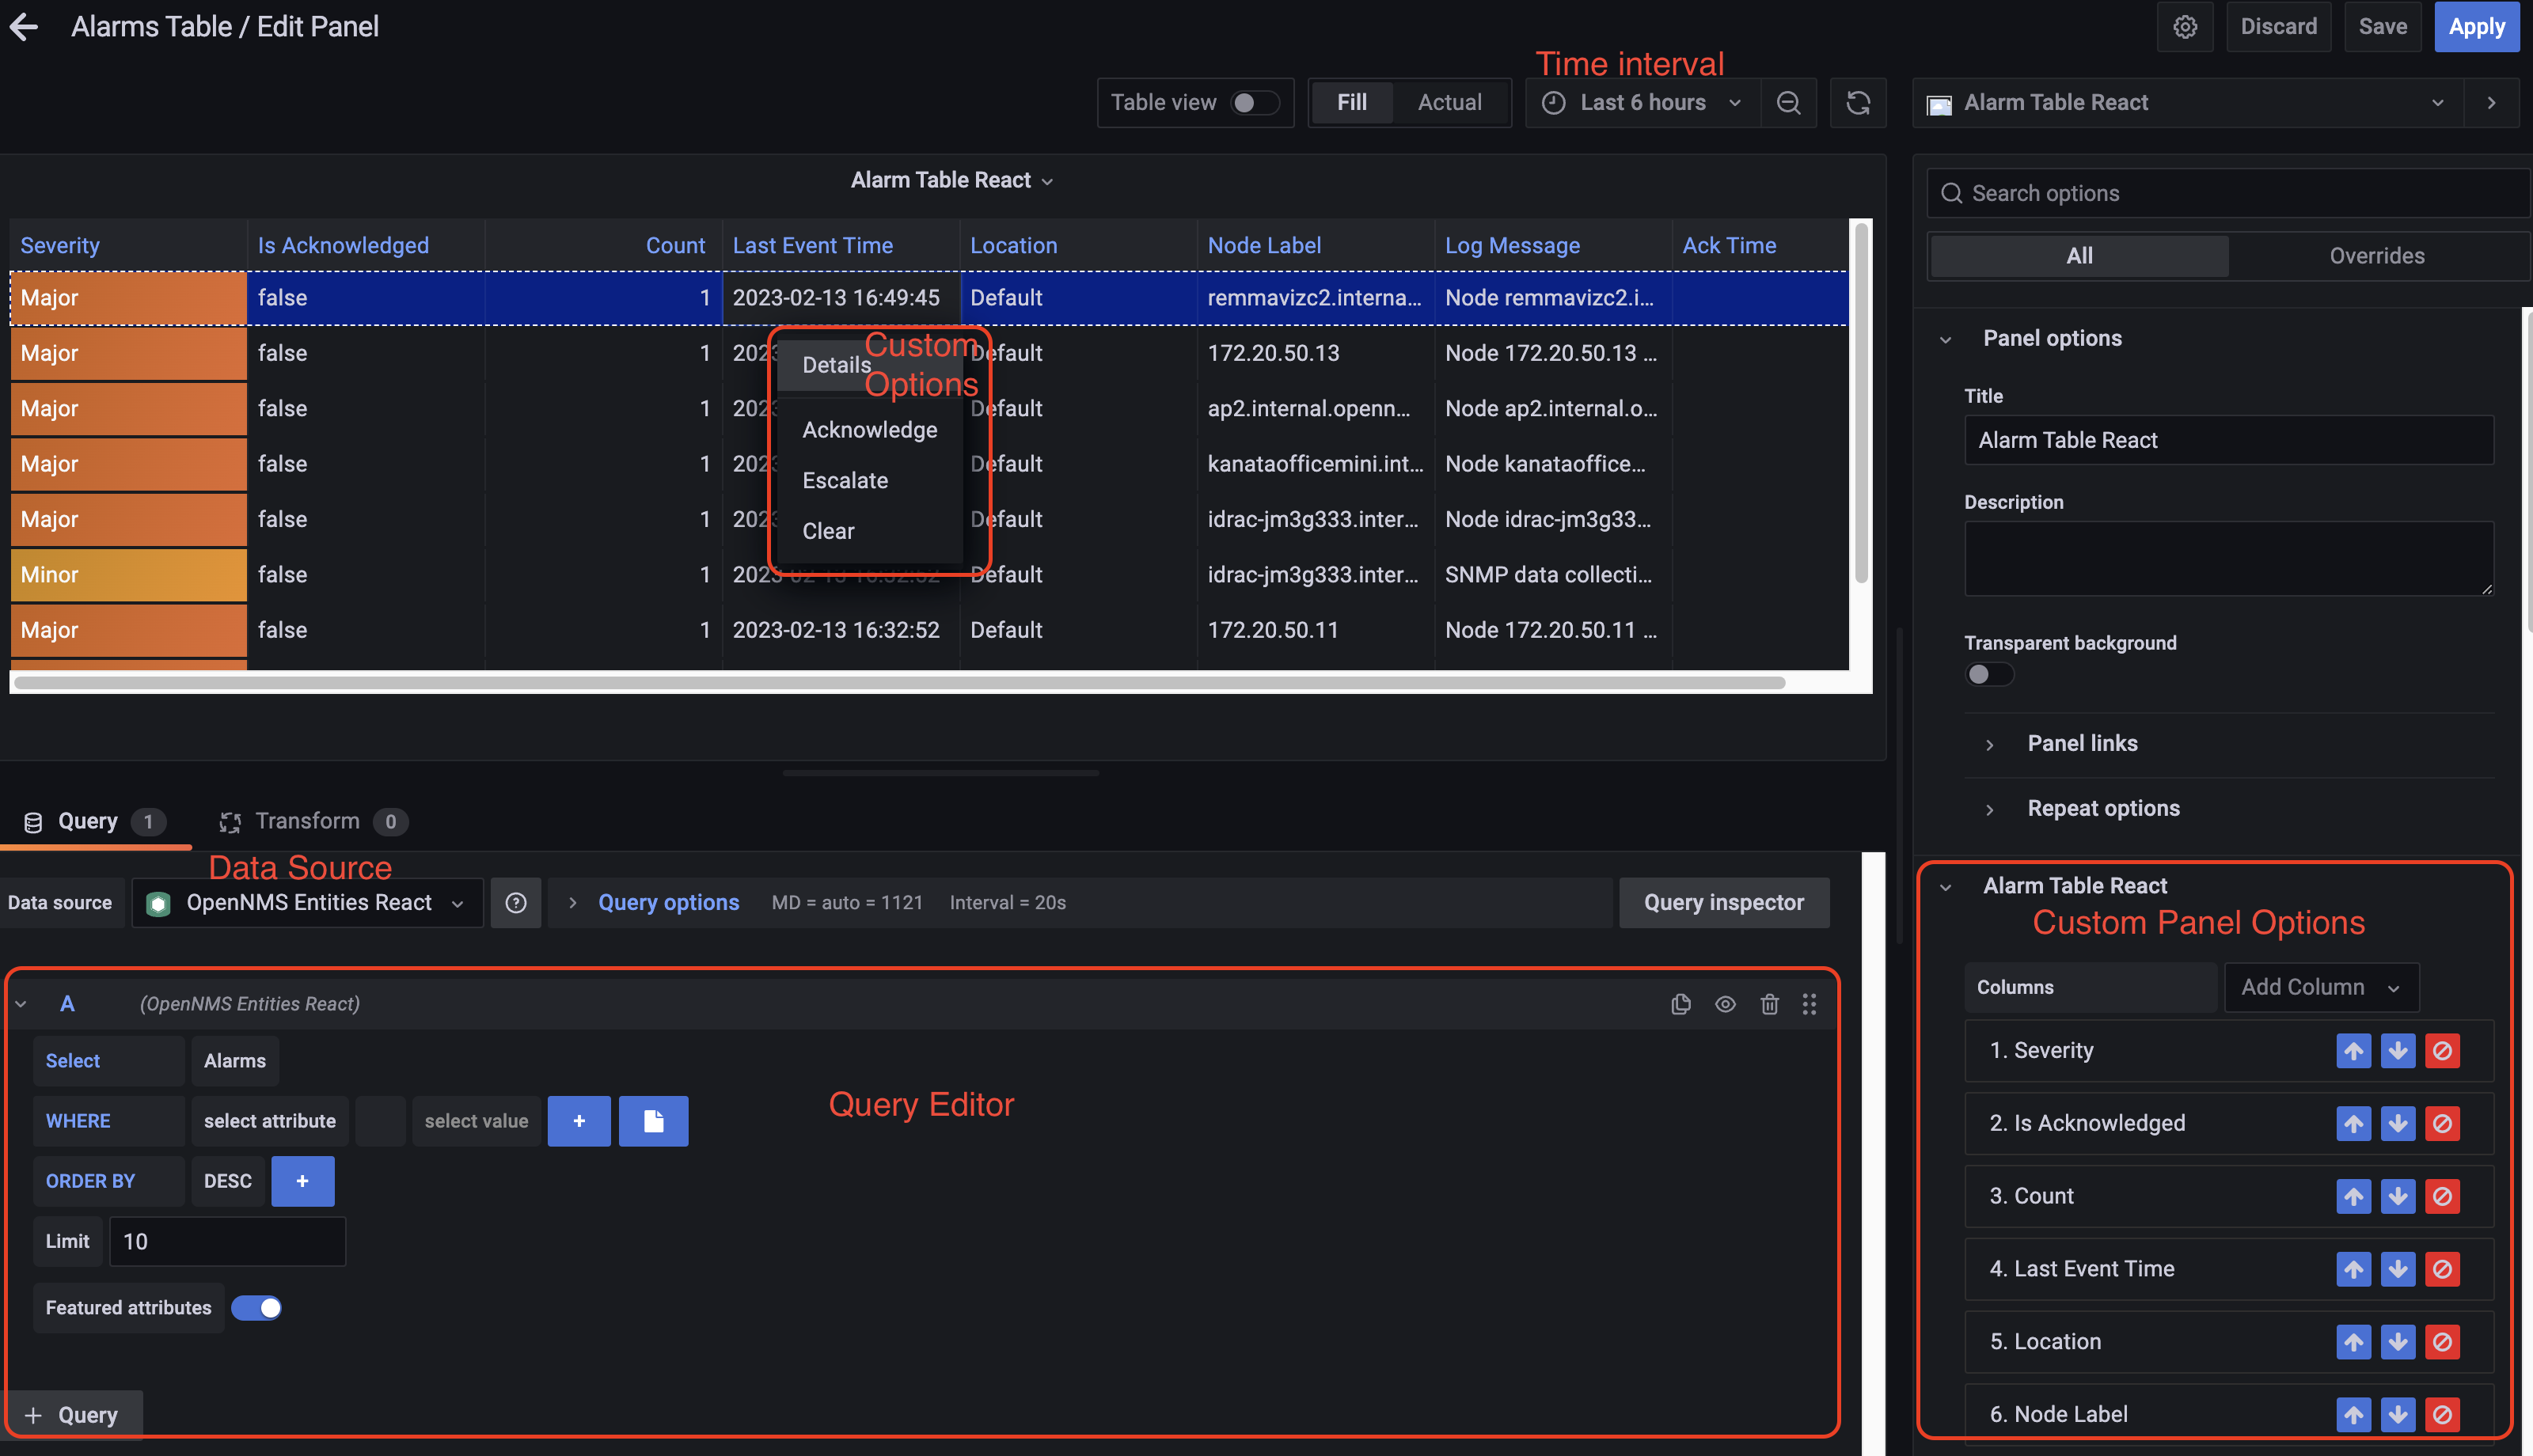Remove the Count column
Screen dimensions: 2533x1456
[2443, 1196]
